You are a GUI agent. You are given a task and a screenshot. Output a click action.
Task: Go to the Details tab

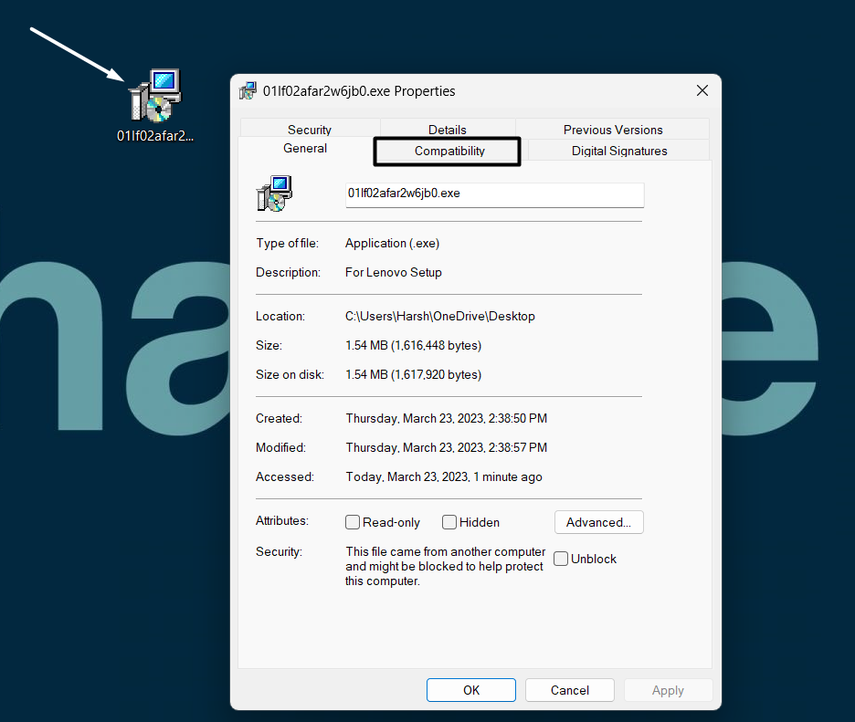448,130
